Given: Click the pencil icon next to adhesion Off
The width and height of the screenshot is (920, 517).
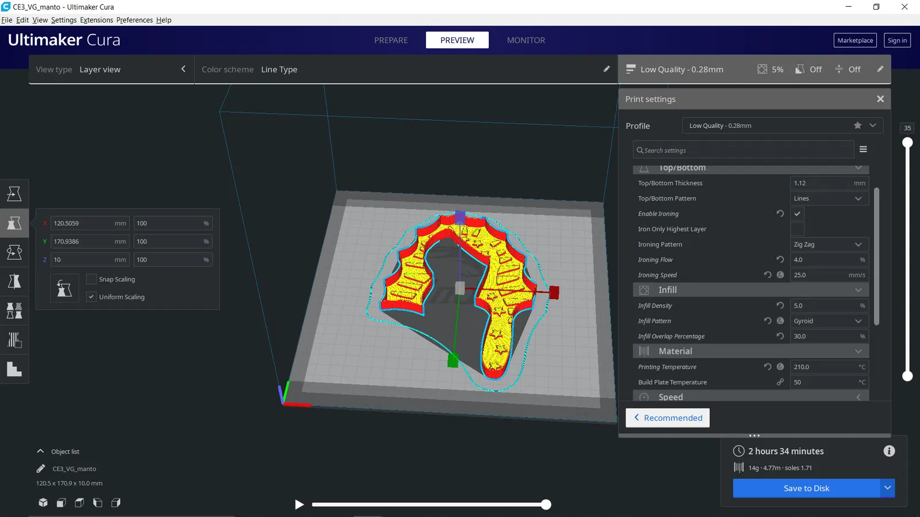Looking at the screenshot, I should [880, 69].
